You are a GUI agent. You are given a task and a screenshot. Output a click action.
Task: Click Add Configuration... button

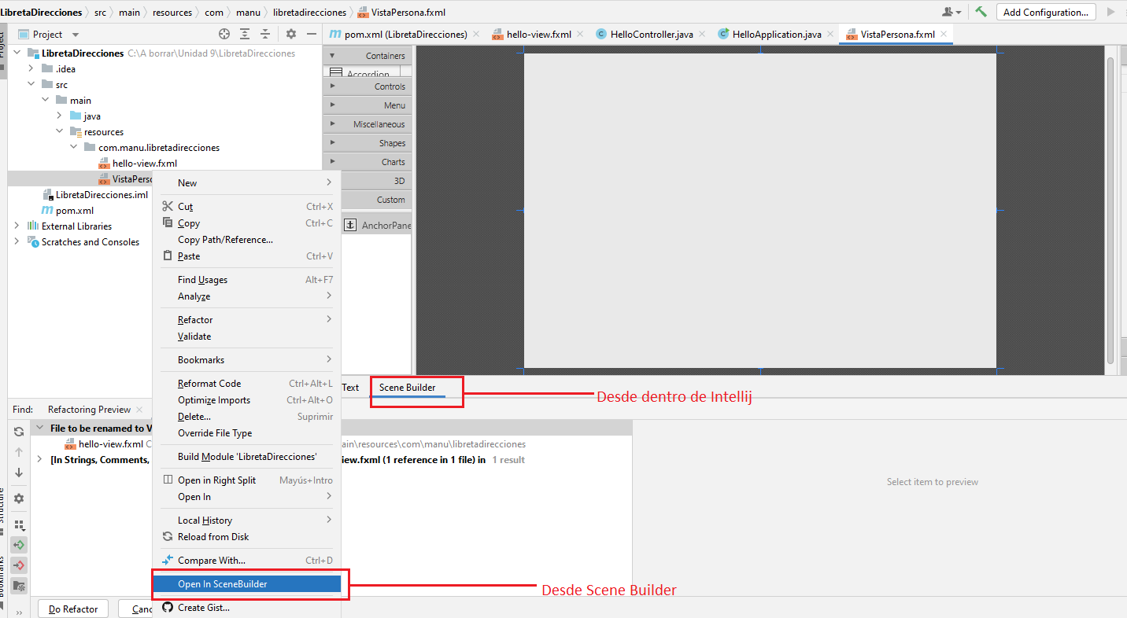click(1046, 12)
